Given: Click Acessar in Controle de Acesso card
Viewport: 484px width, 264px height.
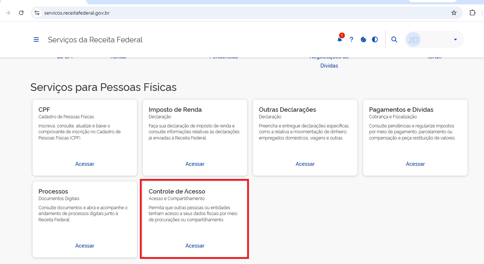Looking at the screenshot, I should (195, 246).
